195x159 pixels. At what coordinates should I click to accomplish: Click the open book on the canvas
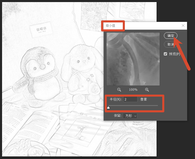30,124
